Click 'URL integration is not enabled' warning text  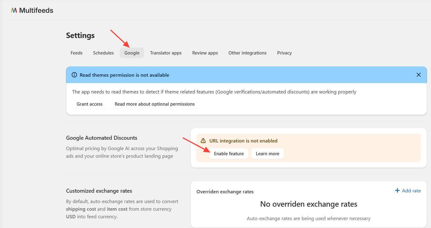point(243,141)
